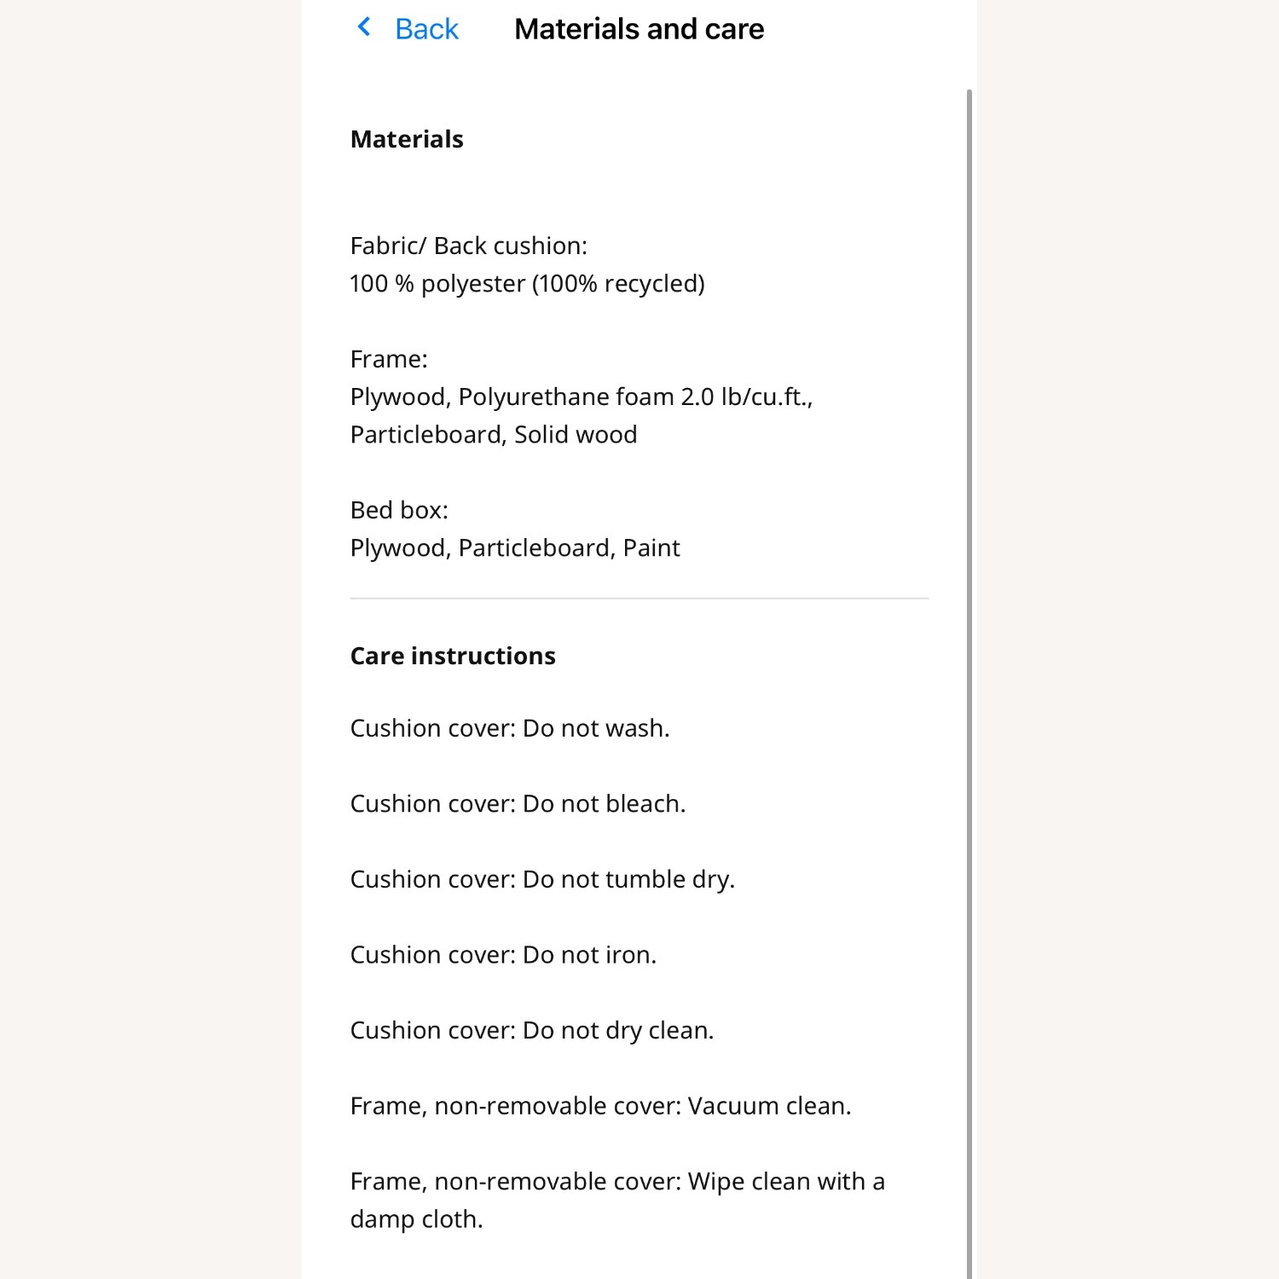1279x1279 pixels.
Task: Select the Particleboard, Solid wood line
Action: 494,434
